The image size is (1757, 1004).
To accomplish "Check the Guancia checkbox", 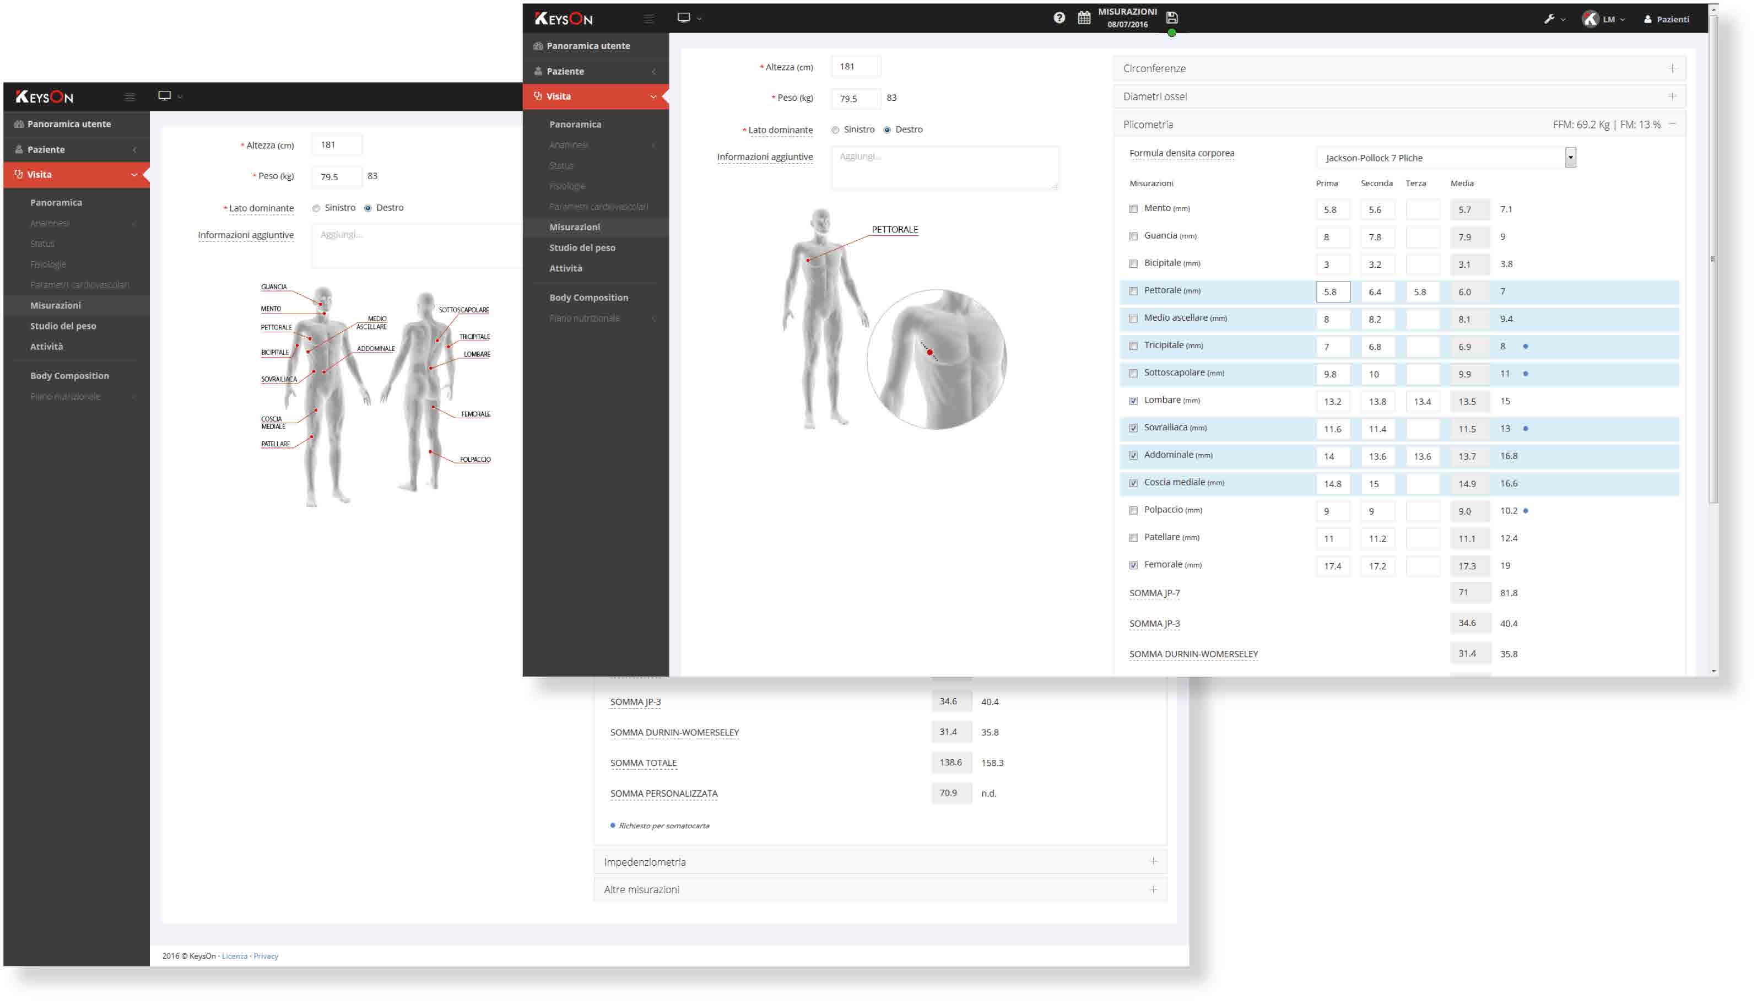I will (x=1133, y=236).
